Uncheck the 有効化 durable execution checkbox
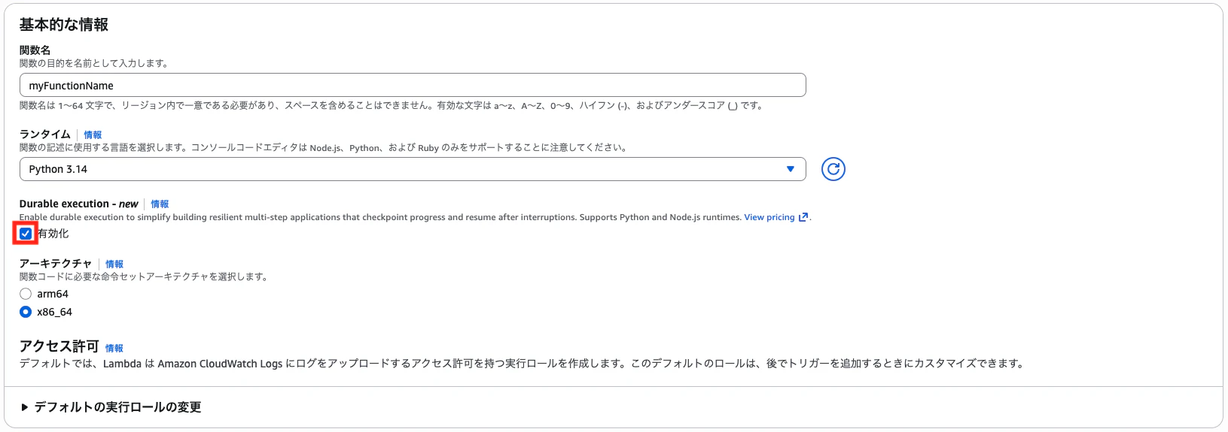Image resolution: width=1228 pixels, height=432 pixels. 26,234
